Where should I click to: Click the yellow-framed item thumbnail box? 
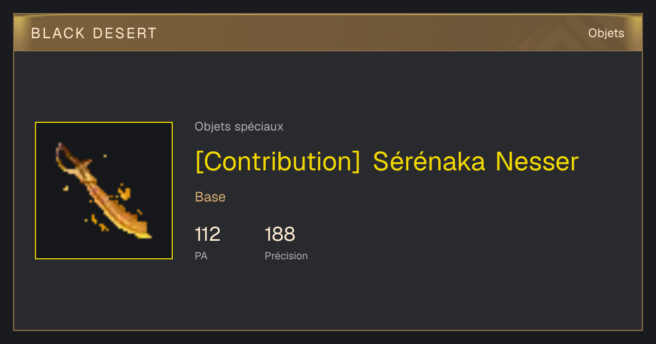tap(104, 191)
